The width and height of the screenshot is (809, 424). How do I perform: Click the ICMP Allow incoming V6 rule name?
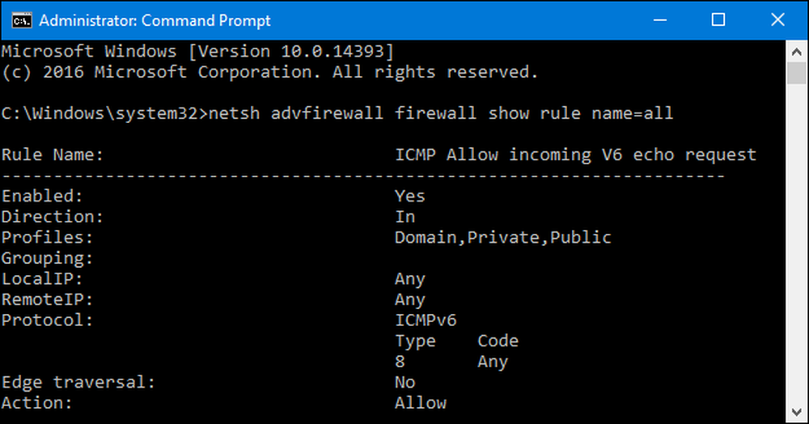click(x=575, y=155)
